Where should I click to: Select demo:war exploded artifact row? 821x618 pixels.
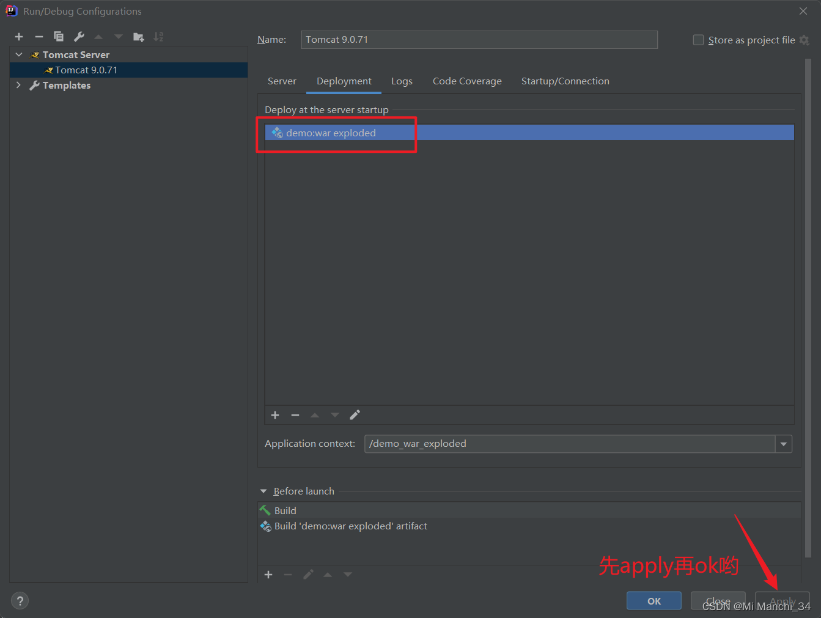click(529, 133)
